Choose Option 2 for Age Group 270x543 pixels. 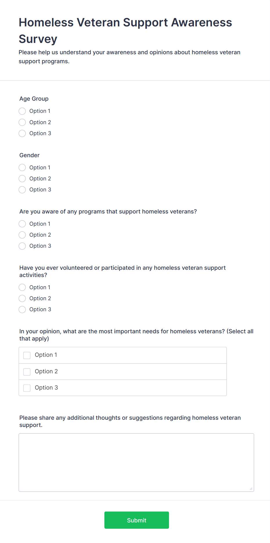pos(22,122)
